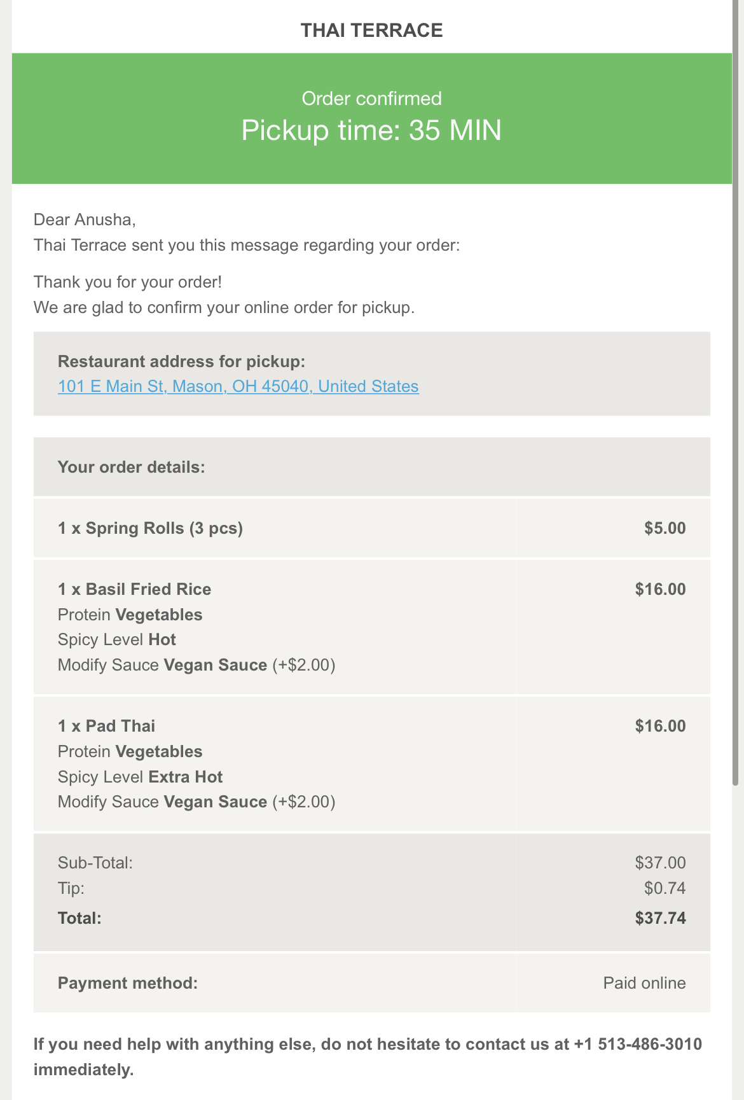This screenshot has height=1100, width=744.
Task: Click the Dear Anusha greeting
Action: tap(85, 219)
